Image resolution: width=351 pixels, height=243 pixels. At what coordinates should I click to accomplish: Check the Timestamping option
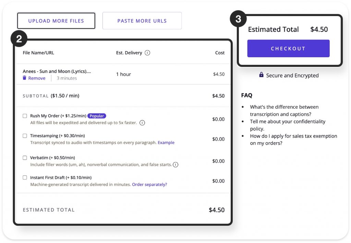[x=25, y=136]
